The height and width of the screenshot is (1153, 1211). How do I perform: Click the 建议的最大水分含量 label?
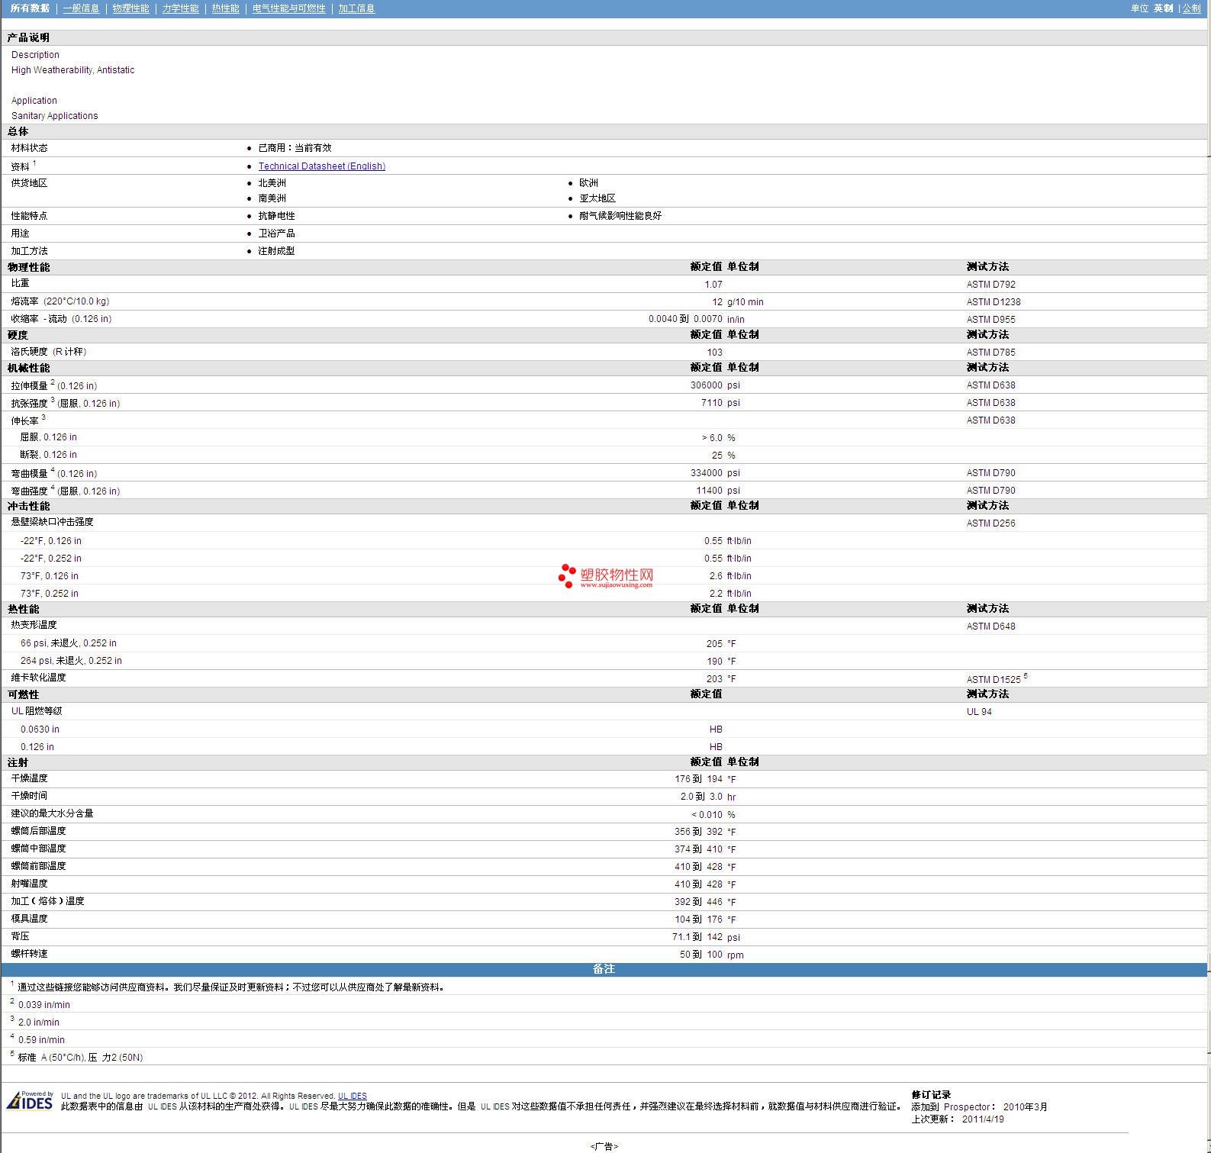(52, 813)
